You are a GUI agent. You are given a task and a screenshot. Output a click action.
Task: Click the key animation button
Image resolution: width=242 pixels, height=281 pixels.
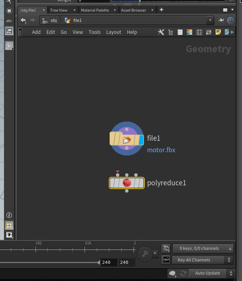point(144,253)
